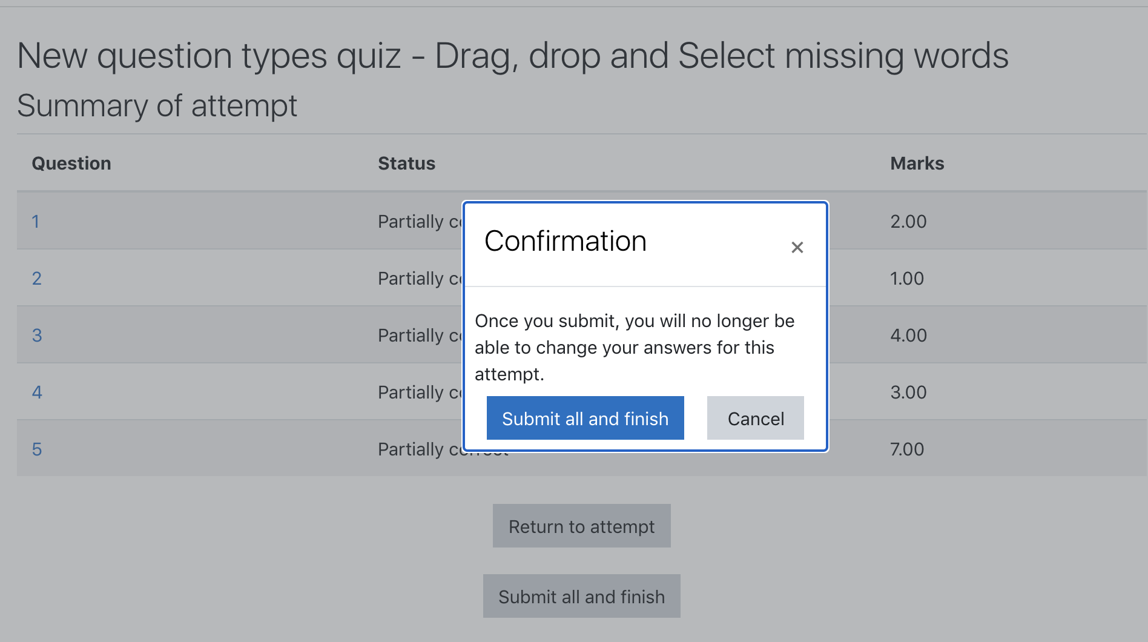Close the Confirmation dialog with the X icon
1148x642 pixels.
tap(797, 247)
